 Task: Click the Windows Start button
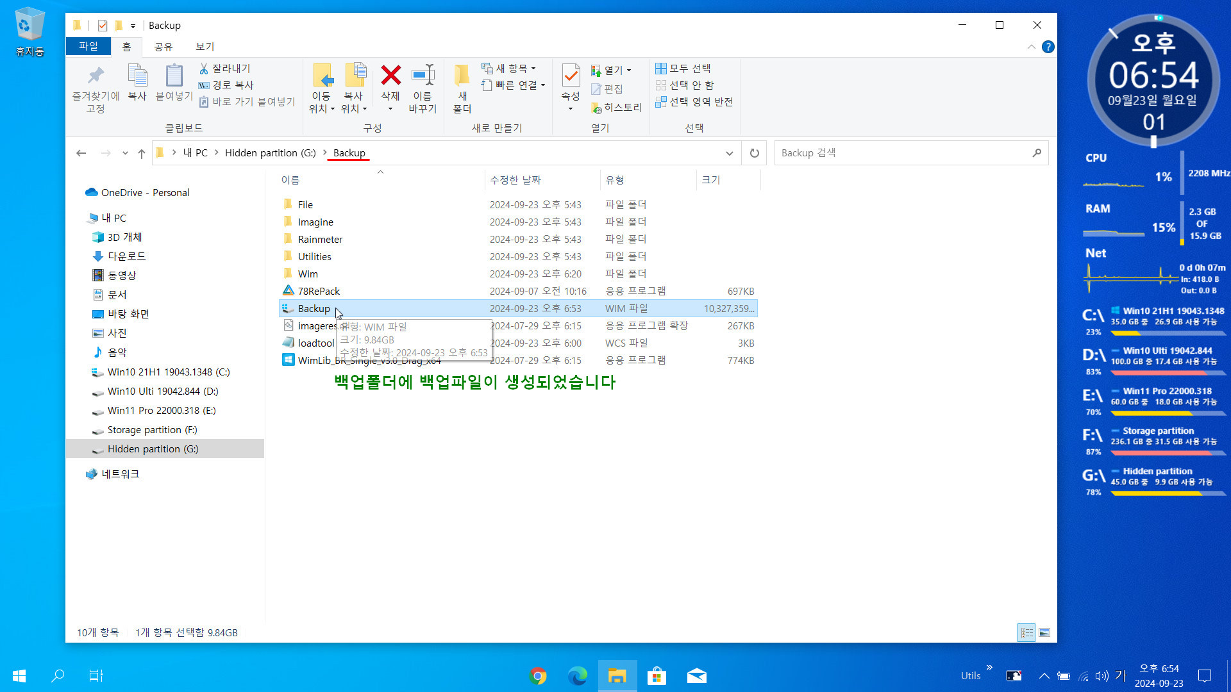point(19,676)
